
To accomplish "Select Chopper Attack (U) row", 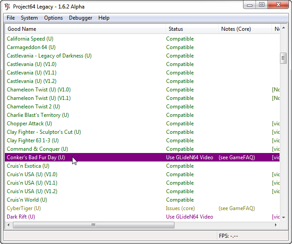I will (x=142, y=124).
